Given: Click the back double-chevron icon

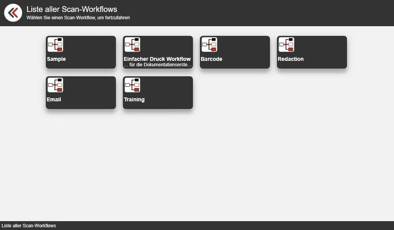Looking at the screenshot, I should click(13, 13).
